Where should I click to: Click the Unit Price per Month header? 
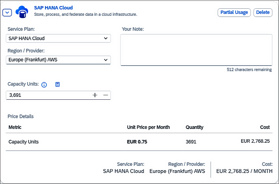click(x=148, y=127)
